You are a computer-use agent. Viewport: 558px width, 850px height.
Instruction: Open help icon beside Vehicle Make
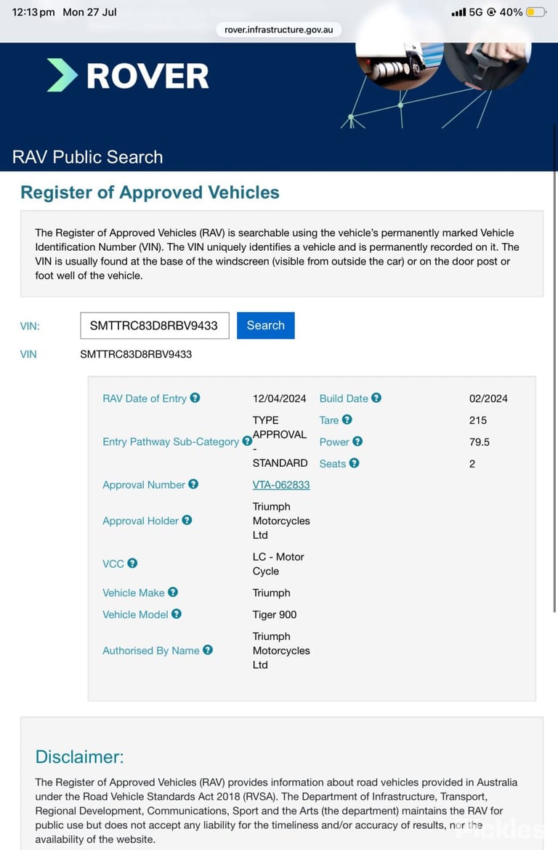tap(173, 592)
